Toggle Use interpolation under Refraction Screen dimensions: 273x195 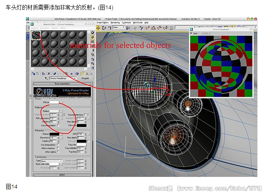point(58,145)
